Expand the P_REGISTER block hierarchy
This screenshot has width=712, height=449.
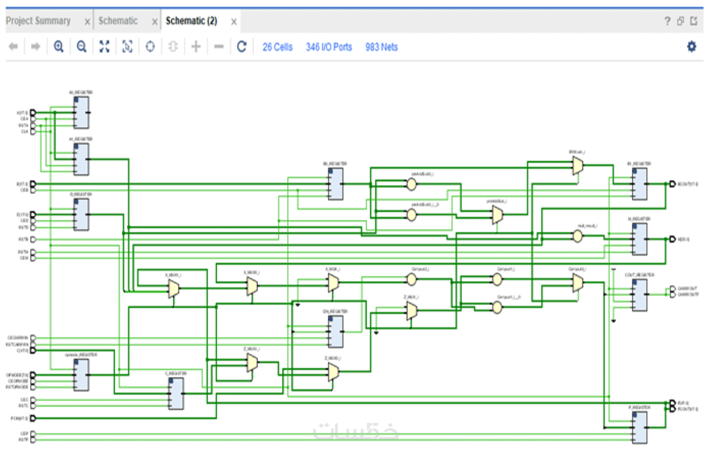(635, 415)
